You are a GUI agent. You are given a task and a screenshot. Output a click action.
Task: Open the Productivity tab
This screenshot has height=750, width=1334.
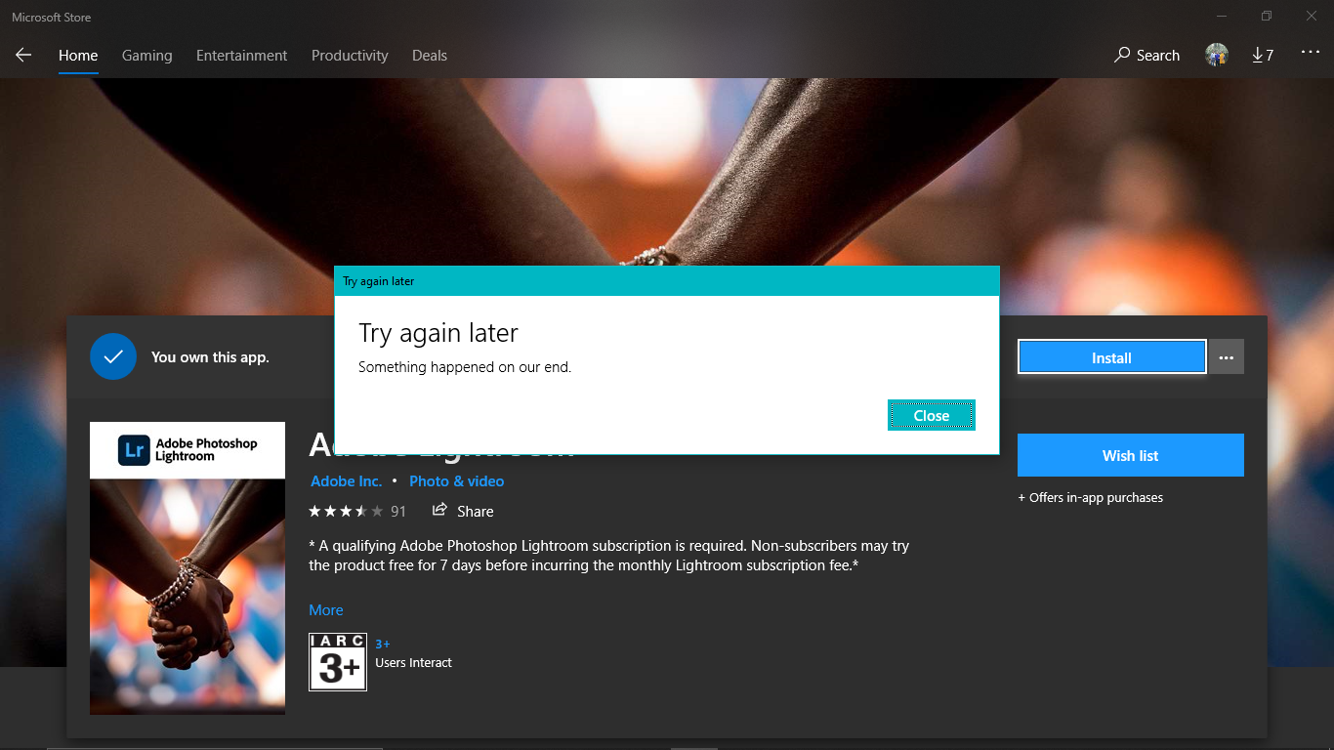[x=350, y=56]
